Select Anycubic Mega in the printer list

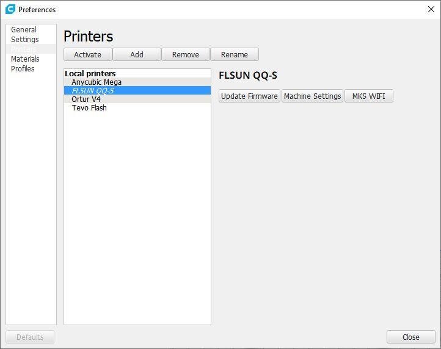pyautogui.click(x=97, y=82)
